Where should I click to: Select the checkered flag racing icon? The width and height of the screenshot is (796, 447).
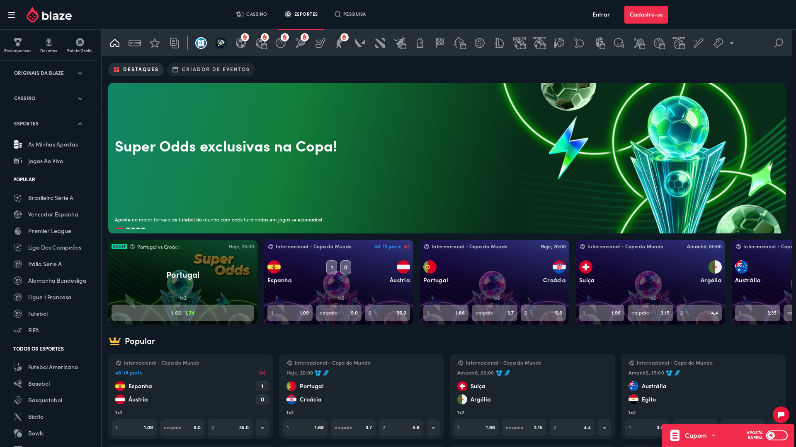440,43
